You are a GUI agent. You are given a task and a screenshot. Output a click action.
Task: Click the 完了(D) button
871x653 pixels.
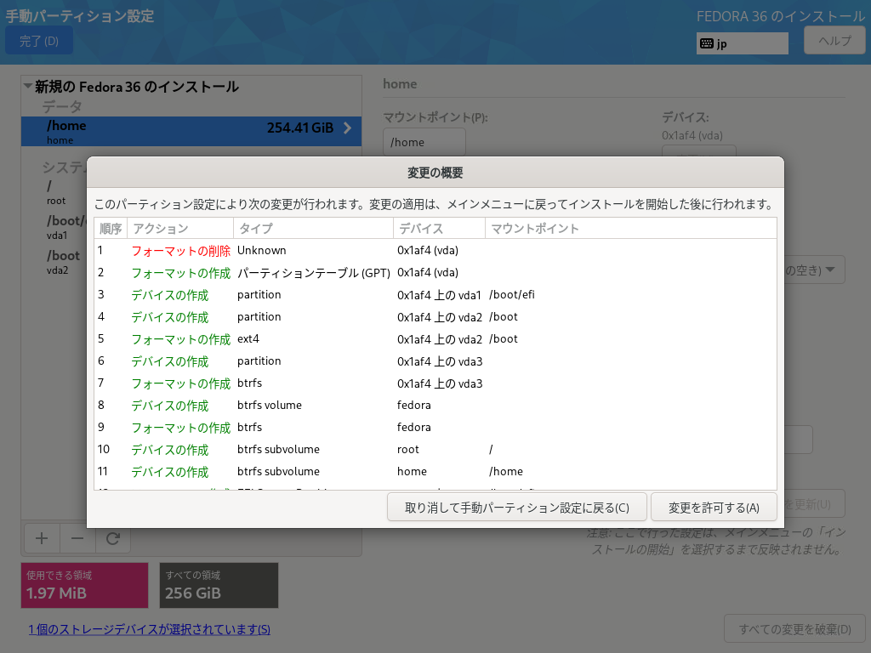click(x=39, y=41)
